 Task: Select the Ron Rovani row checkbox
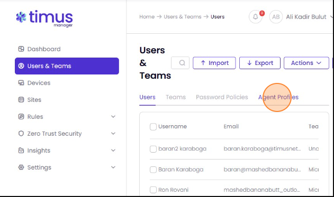coord(153,190)
